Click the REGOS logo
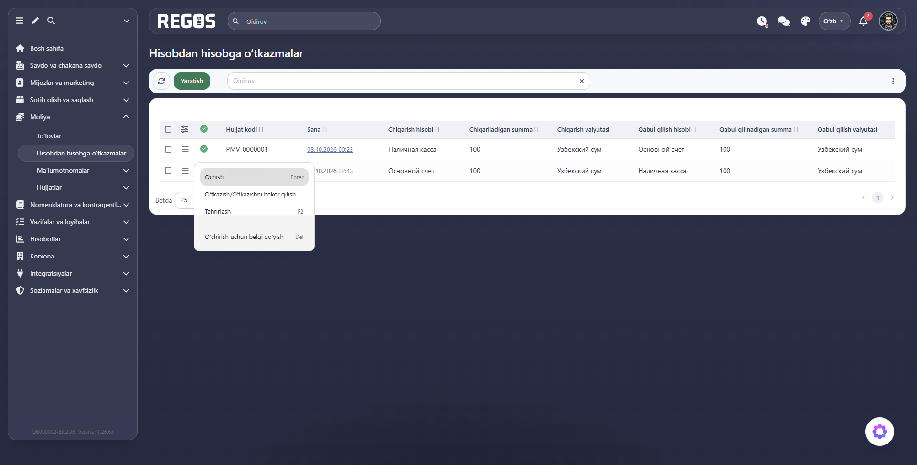 (186, 21)
